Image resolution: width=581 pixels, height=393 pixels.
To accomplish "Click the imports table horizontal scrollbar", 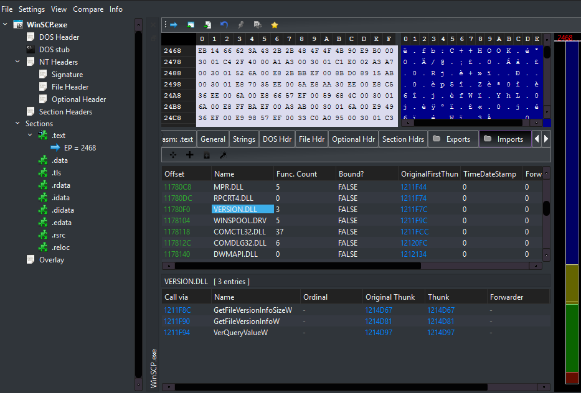I will (298, 266).
